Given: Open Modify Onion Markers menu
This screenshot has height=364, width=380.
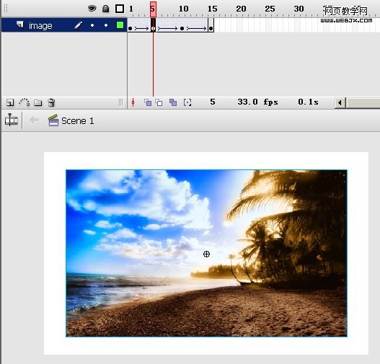Looking at the screenshot, I should (187, 102).
